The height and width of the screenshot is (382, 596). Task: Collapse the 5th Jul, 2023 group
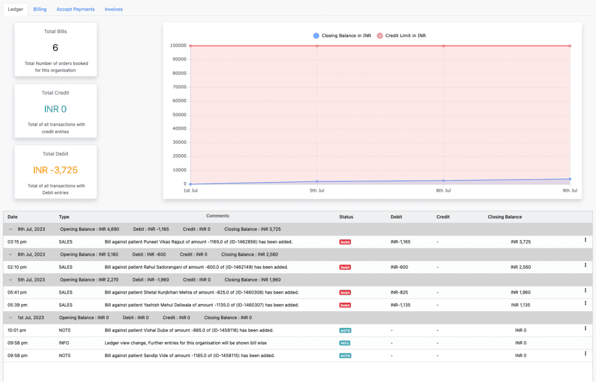(10, 280)
